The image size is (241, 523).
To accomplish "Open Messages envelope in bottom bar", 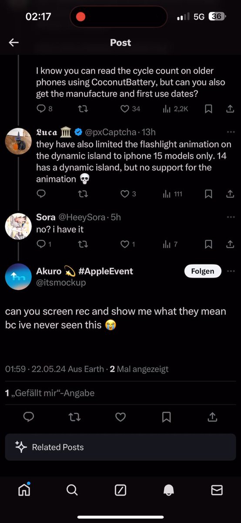I will 217,490.
